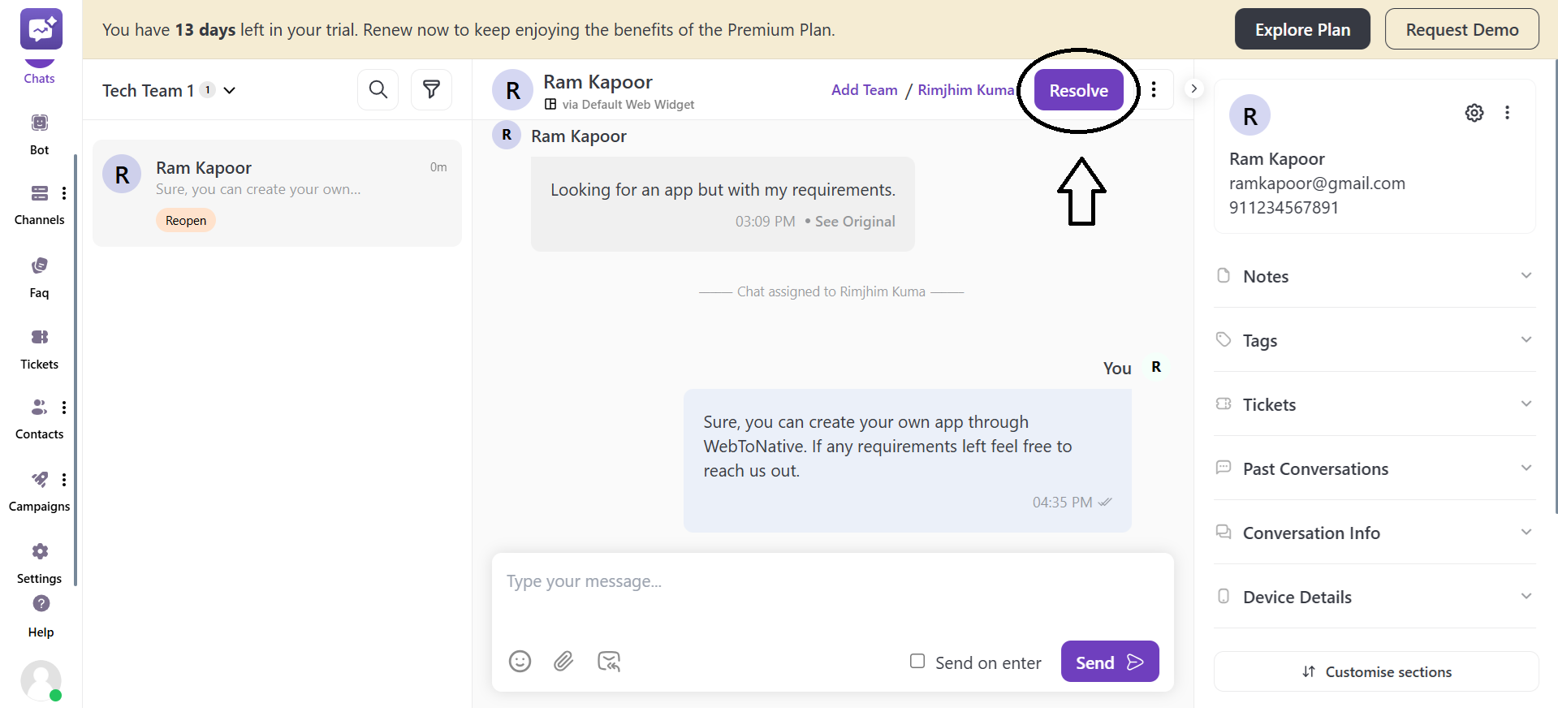Open the chat filter icon
1558x712 pixels.
[431, 89]
